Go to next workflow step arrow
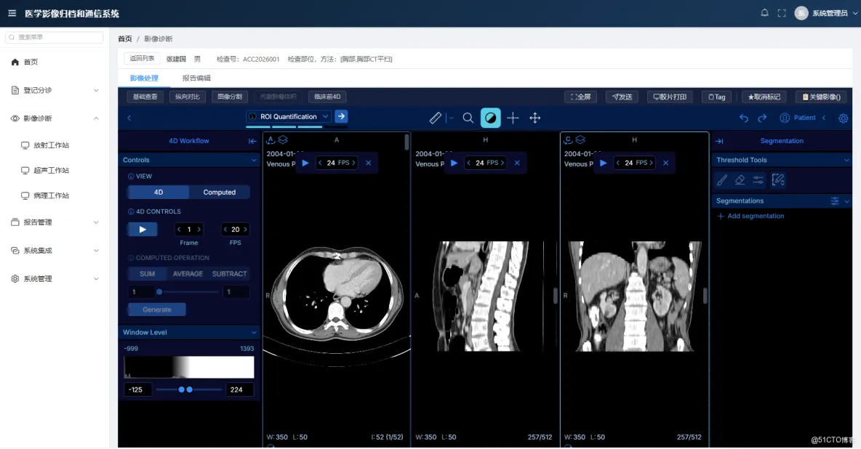 pyautogui.click(x=341, y=116)
